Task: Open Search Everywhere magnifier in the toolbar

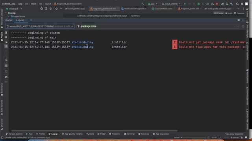Action: coord(237,4)
